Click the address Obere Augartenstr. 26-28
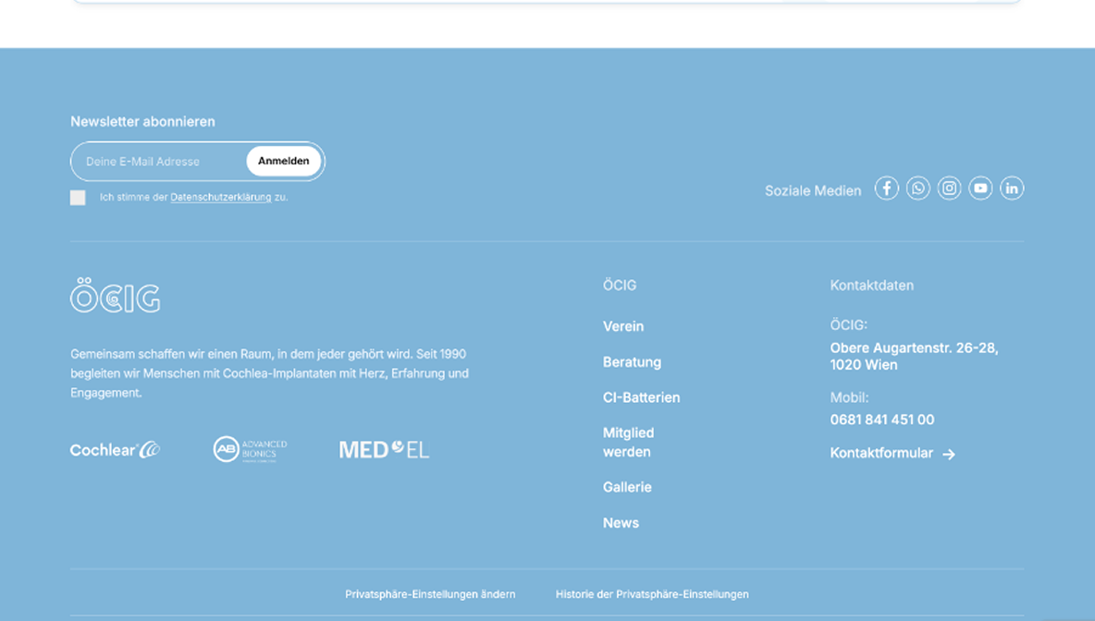This screenshot has width=1095, height=621. click(914, 357)
